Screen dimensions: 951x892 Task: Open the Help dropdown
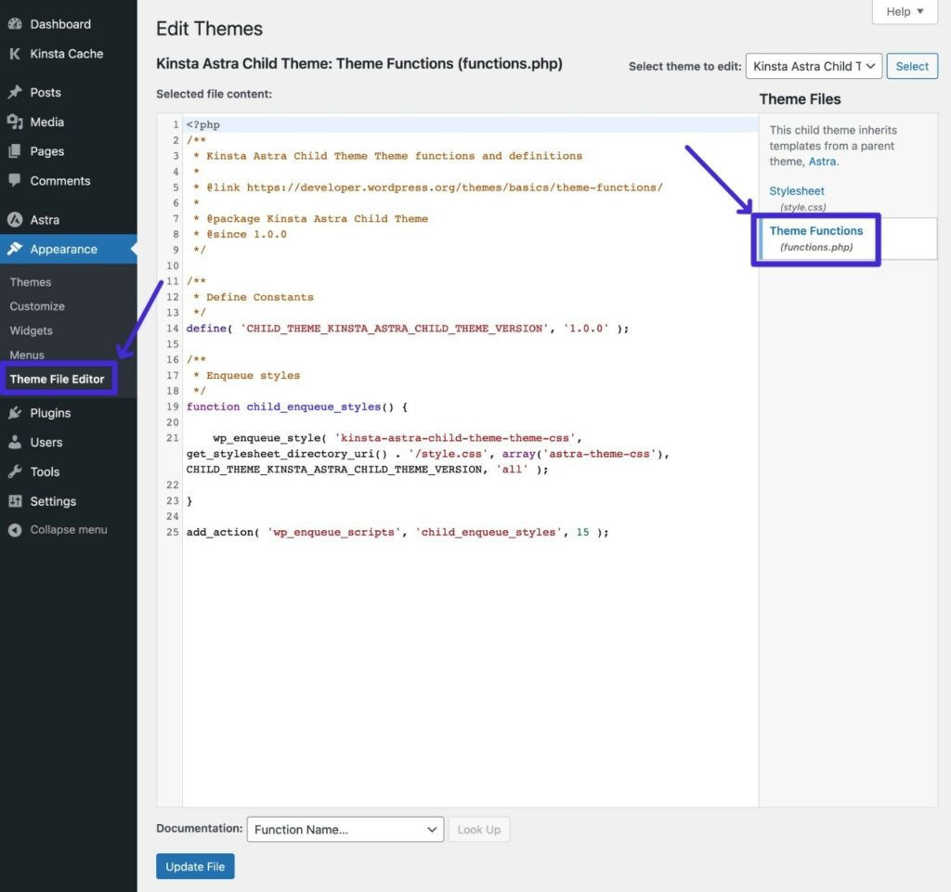click(902, 11)
